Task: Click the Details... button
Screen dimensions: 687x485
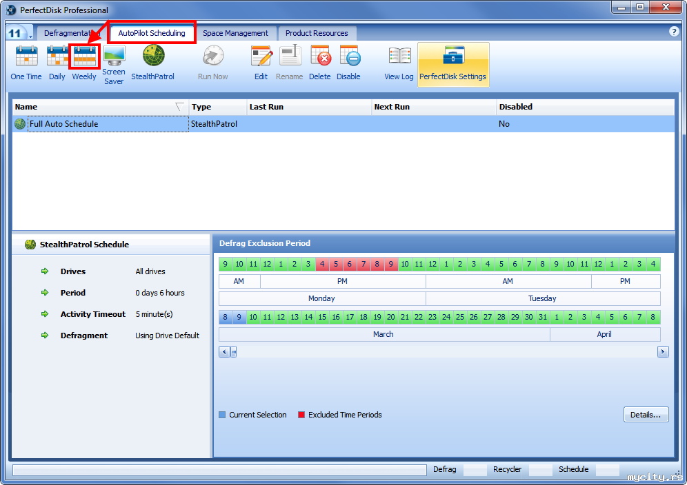Action: (x=646, y=415)
